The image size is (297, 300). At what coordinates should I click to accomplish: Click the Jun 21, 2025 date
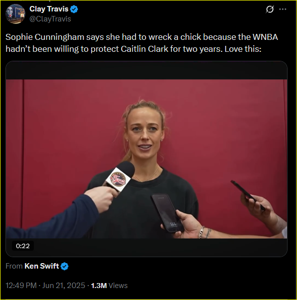coord(63,286)
